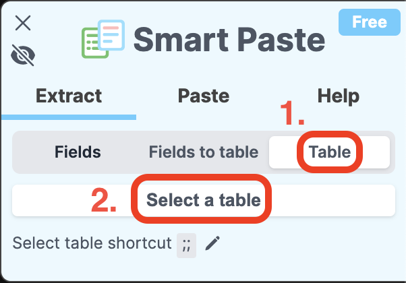
Task: Switch to the Extract tab
Action: point(69,96)
